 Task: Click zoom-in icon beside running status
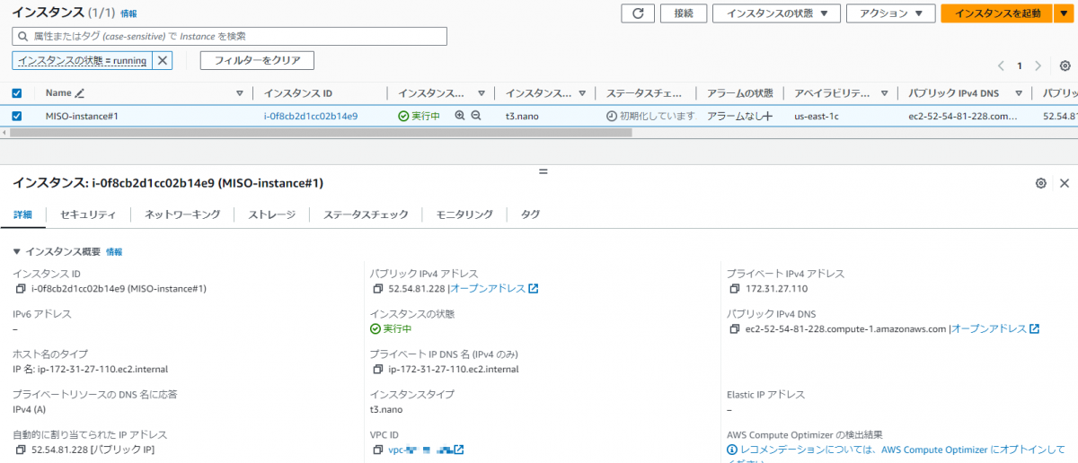(x=460, y=116)
